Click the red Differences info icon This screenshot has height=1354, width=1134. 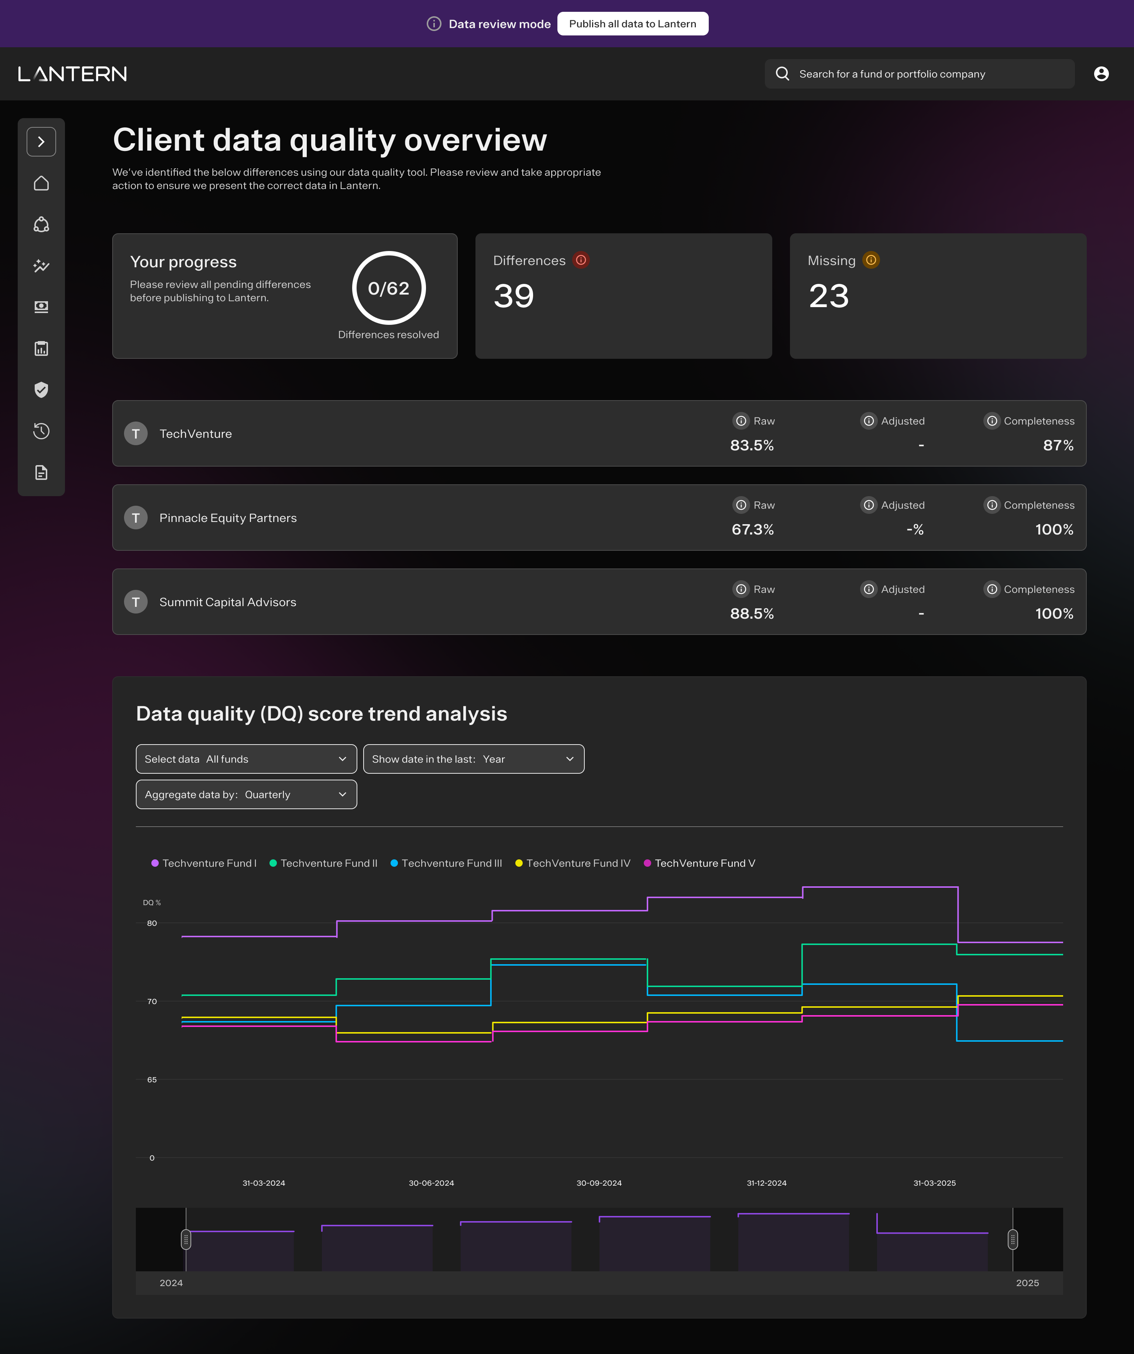click(581, 260)
